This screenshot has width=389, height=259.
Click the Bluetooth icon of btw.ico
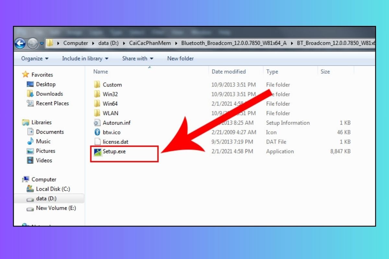[x=97, y=132]
